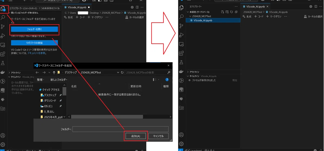Screen dimensions: 324x151
Task: Click the リポジトリの複製 button
Action: [35, 43]
